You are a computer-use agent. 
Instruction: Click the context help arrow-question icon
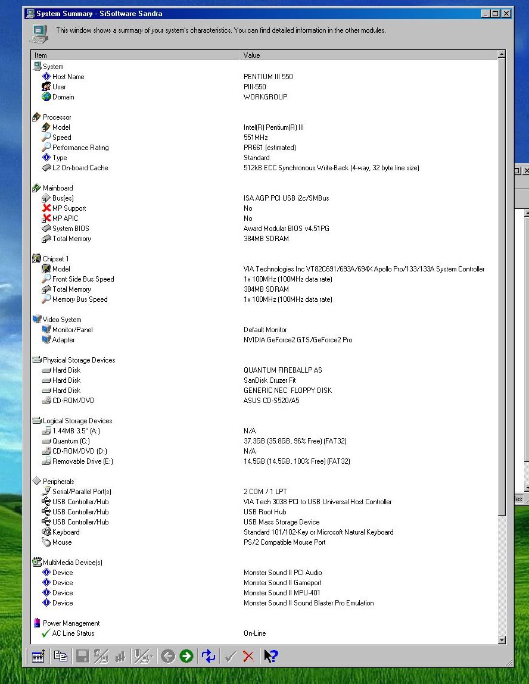click(x=270, y=656)
